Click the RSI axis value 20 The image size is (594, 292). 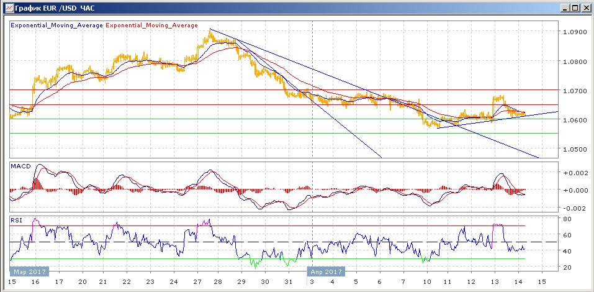(x=567, y=267)
